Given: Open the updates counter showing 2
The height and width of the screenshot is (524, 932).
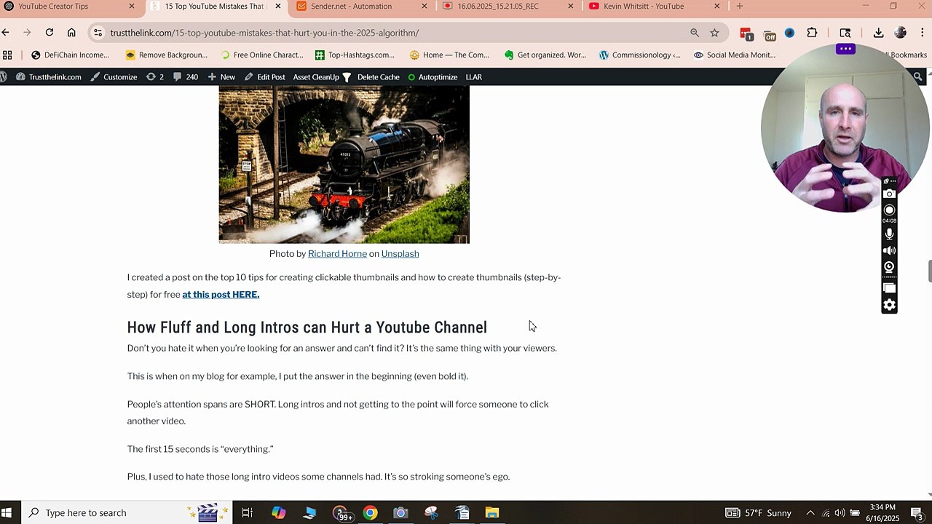Looking at the screenshot, I should point(155,77).
